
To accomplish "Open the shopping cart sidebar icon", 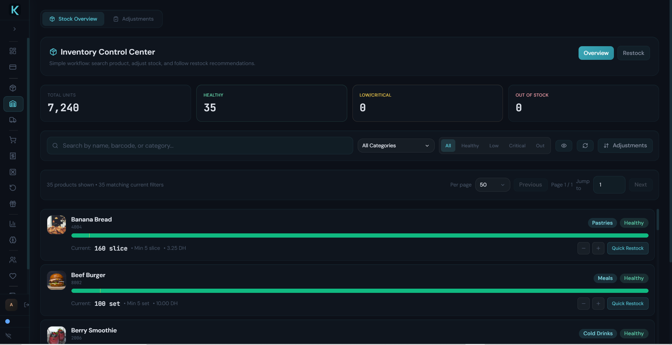I will click(13, 140).
